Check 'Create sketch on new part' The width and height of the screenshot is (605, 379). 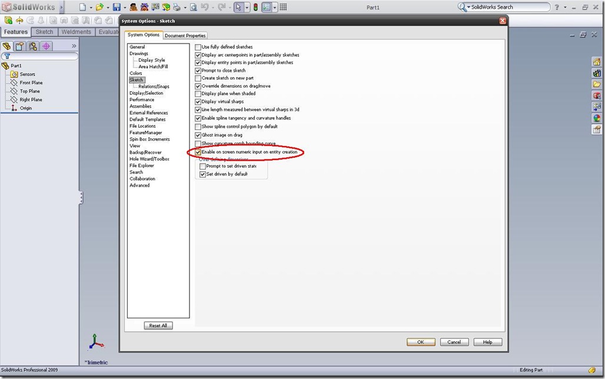point(198,78)
